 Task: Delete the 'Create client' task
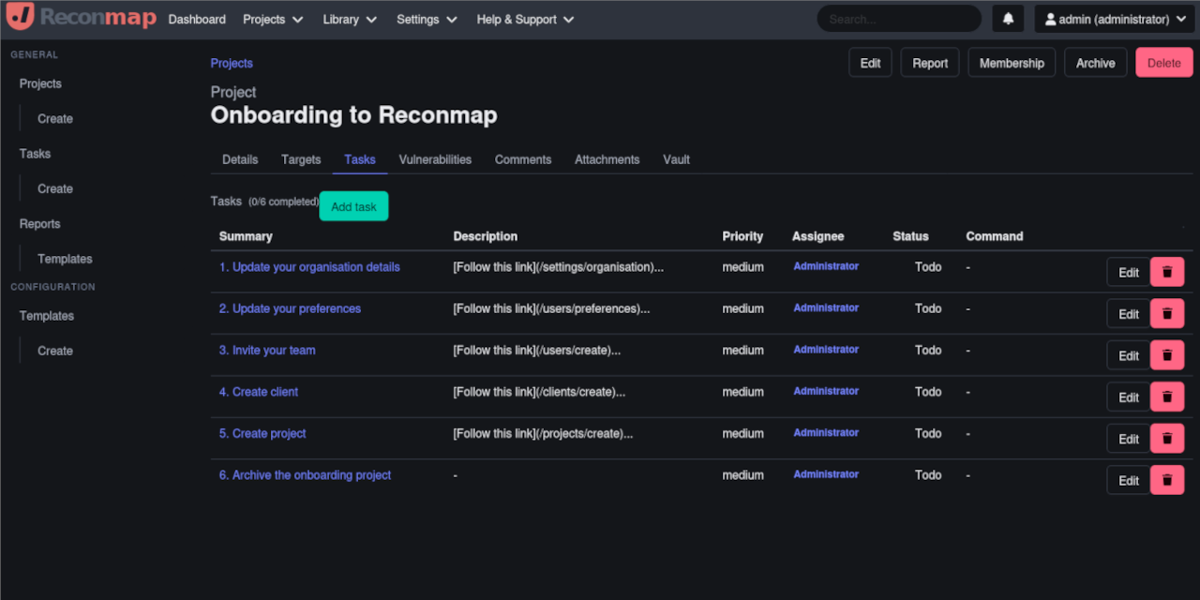click(1167, 397)
